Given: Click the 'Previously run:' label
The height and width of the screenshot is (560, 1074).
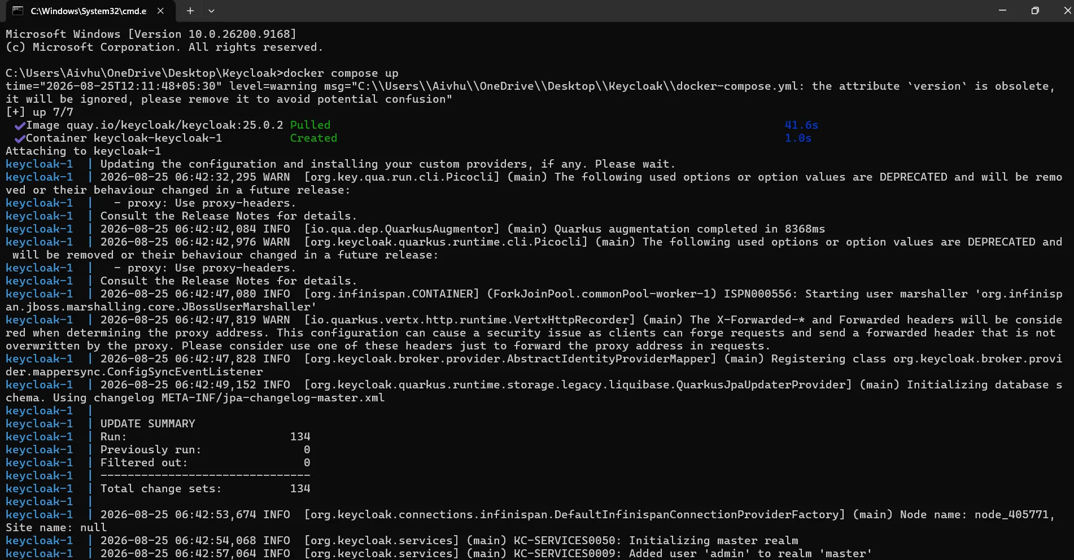Looking at the screenshot, I should 151,449.
